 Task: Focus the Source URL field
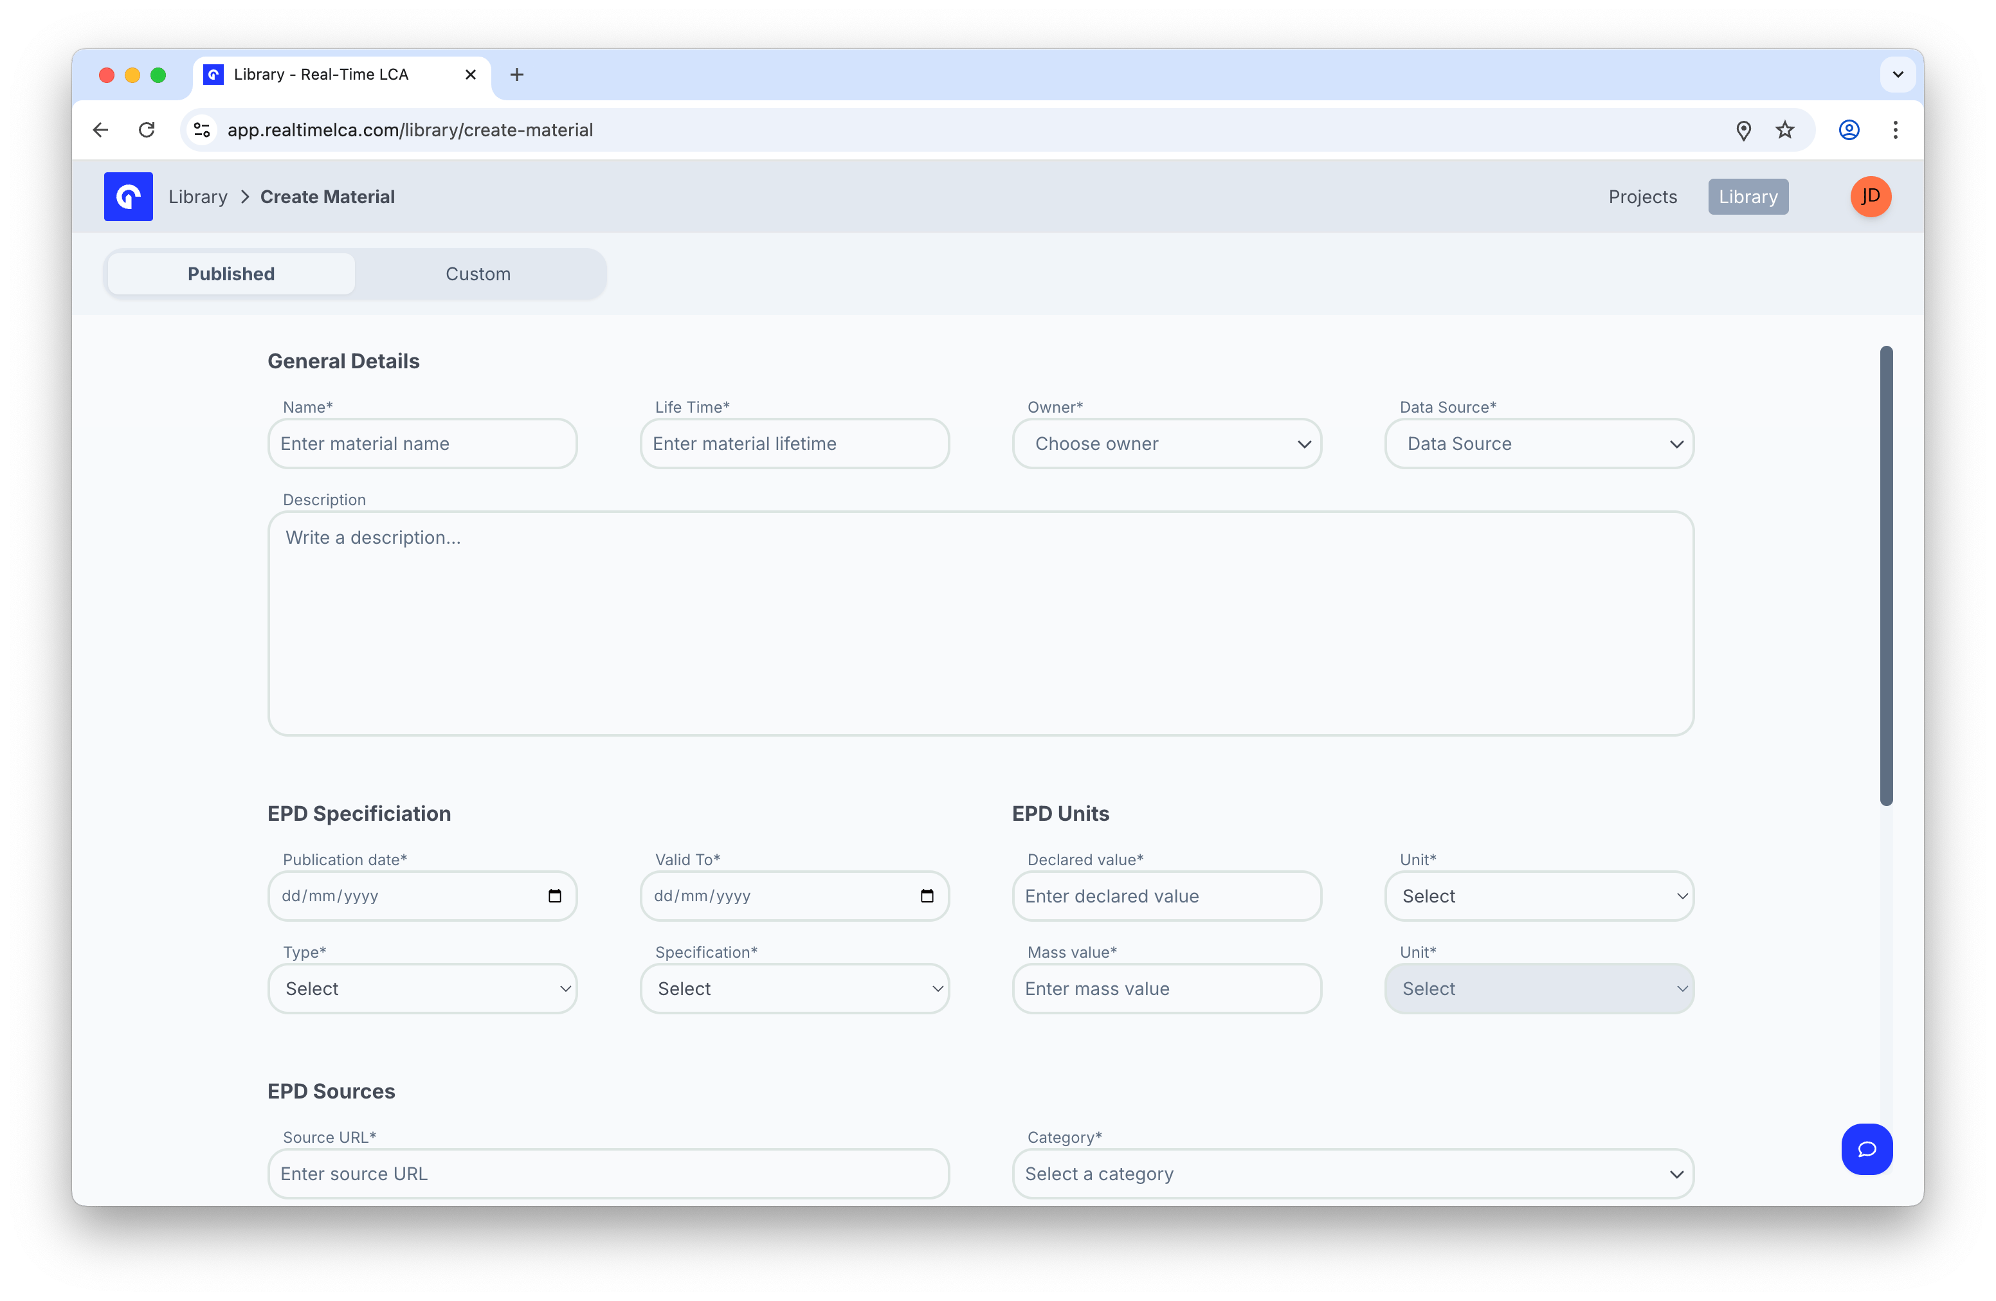pos(608,1174)
